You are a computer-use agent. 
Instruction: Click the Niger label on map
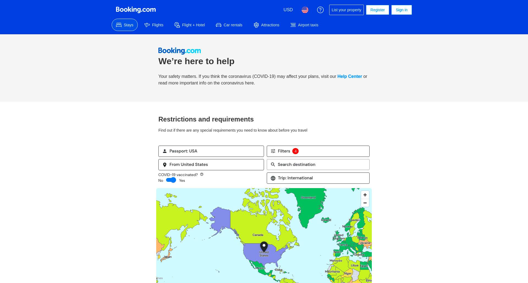pyautogui.click(x=348, y=273)
